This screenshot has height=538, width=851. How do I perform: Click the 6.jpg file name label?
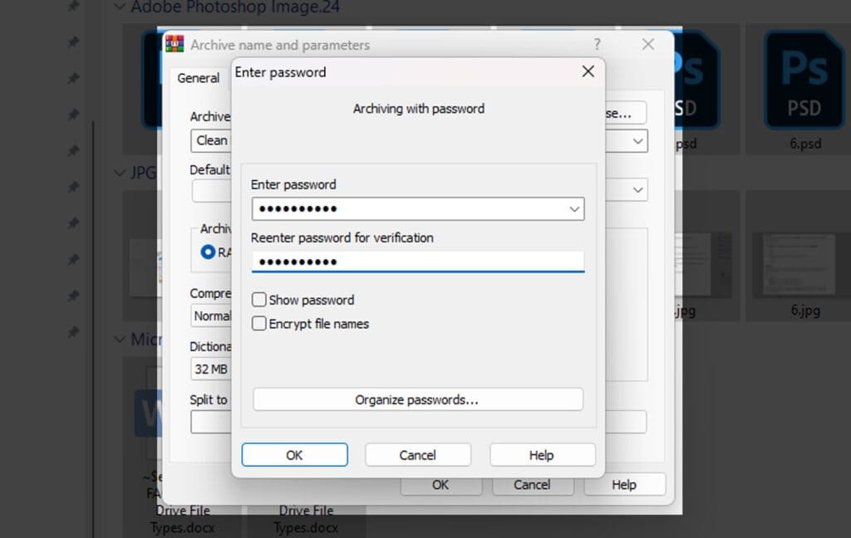point(805,311)
